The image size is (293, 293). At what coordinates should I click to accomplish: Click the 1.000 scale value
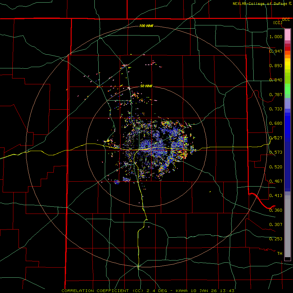coord(276,36)
